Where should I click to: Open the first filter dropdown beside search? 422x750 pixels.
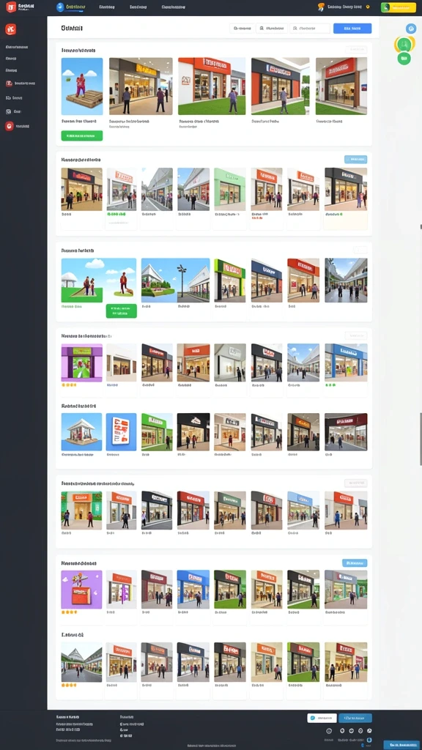point(242,29)
